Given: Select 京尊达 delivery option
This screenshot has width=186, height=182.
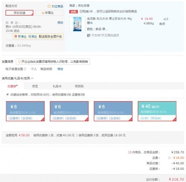Looking at the screenshot, I should coord(49,13).
